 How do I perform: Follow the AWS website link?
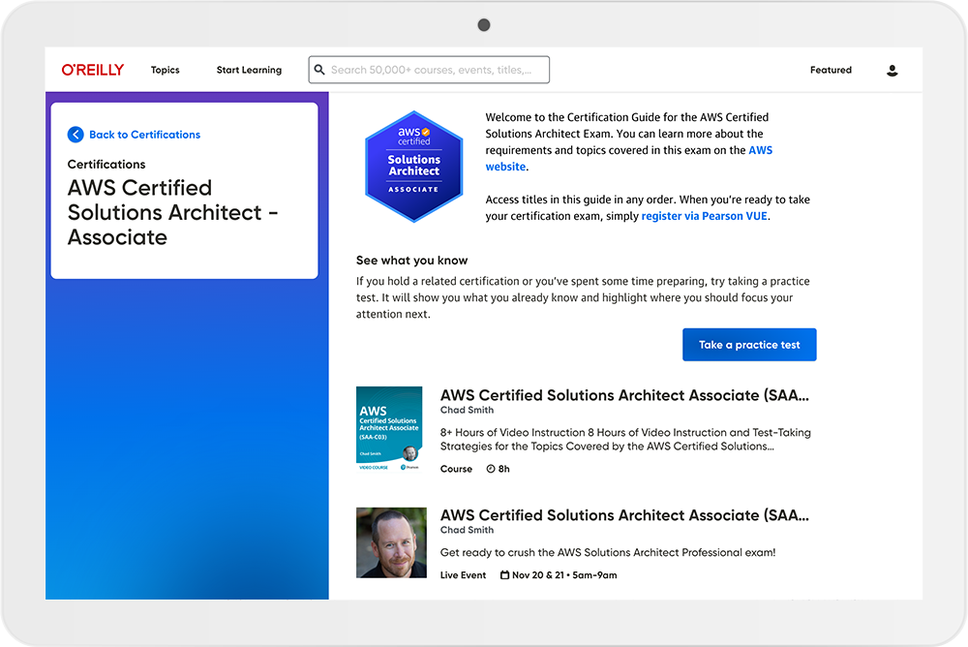[628, 158]
